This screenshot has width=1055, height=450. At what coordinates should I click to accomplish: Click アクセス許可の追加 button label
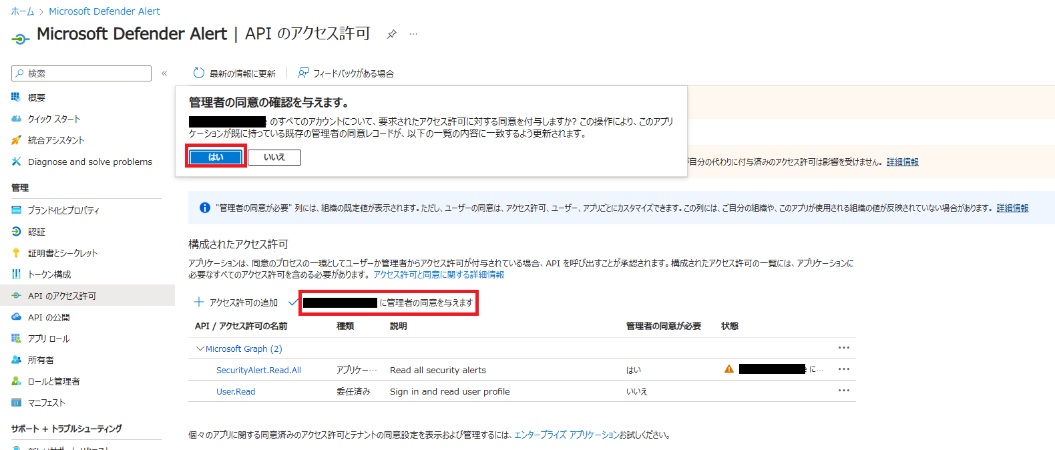(x=244, y=302)
